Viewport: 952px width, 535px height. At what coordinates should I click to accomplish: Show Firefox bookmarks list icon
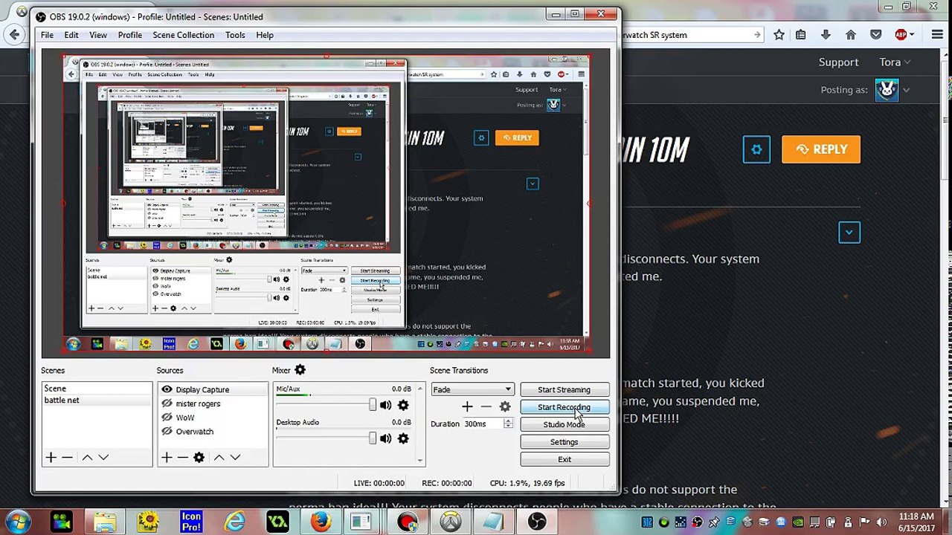click(801, 35)
